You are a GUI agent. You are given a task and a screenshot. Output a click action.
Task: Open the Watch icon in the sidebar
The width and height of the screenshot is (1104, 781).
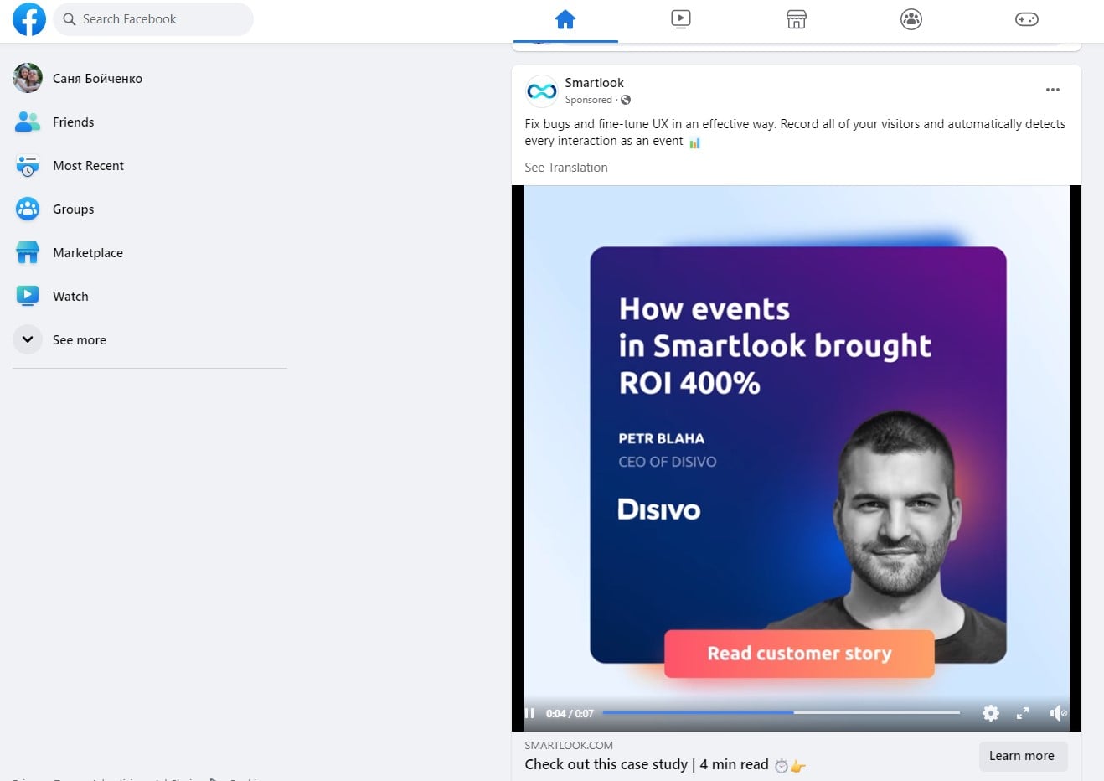tap(28, 296)
